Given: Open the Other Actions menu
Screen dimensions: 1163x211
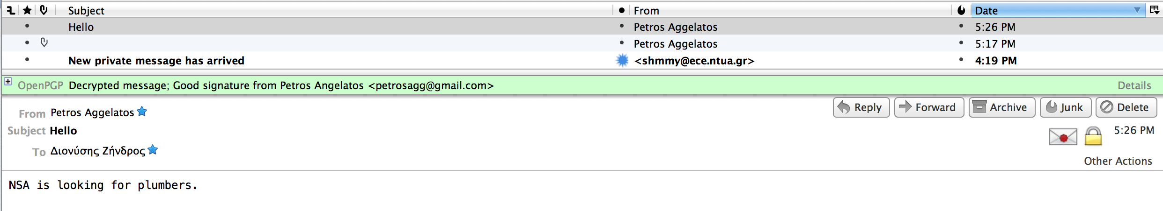Looking at the screenshot, I should [x=1118, y=161].
